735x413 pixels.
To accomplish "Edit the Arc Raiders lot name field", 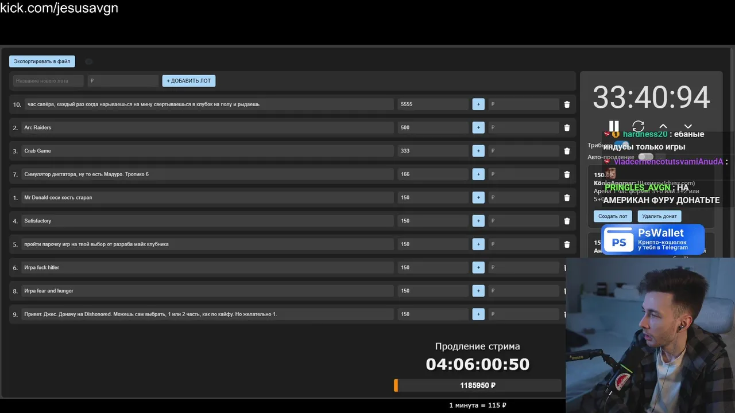I will [207, 127].
